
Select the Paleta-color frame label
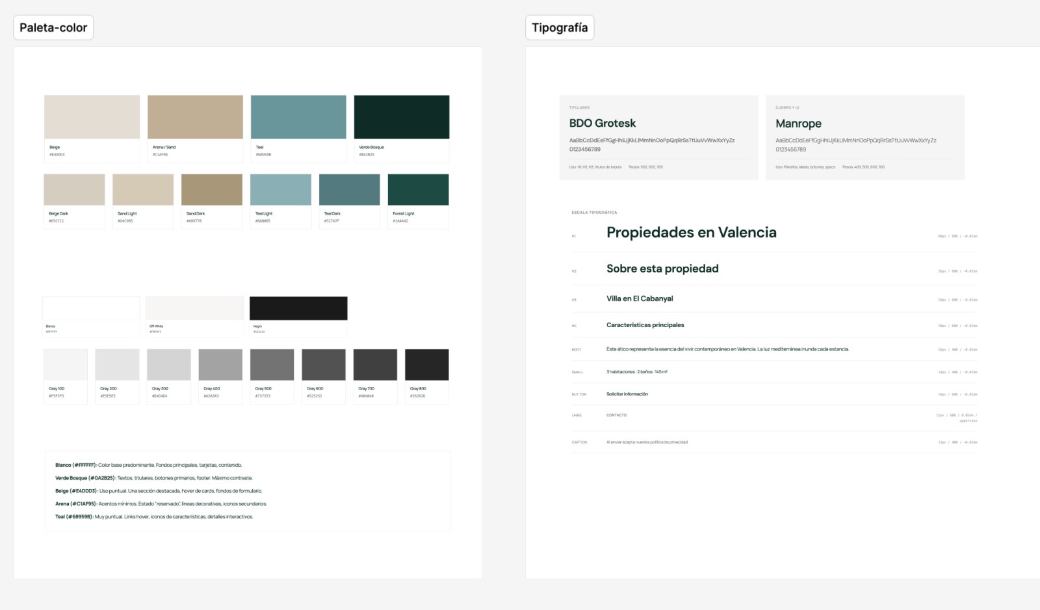pyautogui.click(x=53, y=27)
